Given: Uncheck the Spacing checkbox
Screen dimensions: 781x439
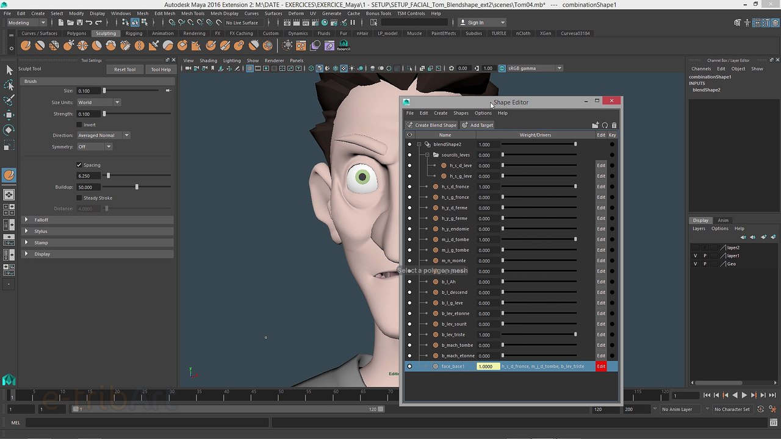Looking at the screenshot, I should point(79,165).
